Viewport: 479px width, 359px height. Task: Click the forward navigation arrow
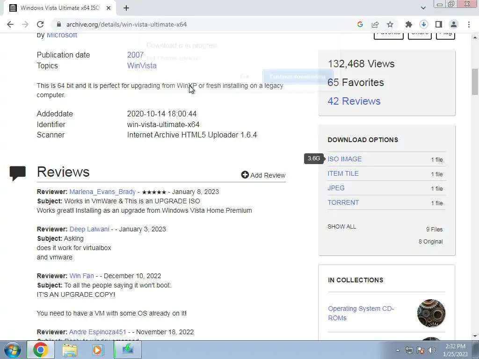pyautogui.click(x=25, y=24)
